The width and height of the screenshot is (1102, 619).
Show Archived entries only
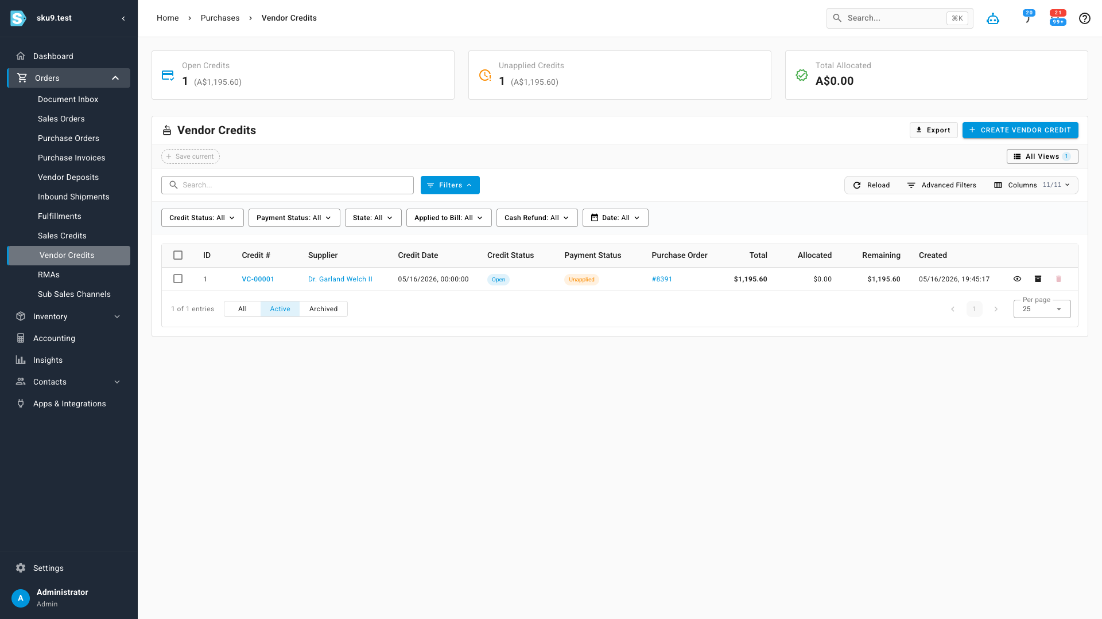click(323, 309)
